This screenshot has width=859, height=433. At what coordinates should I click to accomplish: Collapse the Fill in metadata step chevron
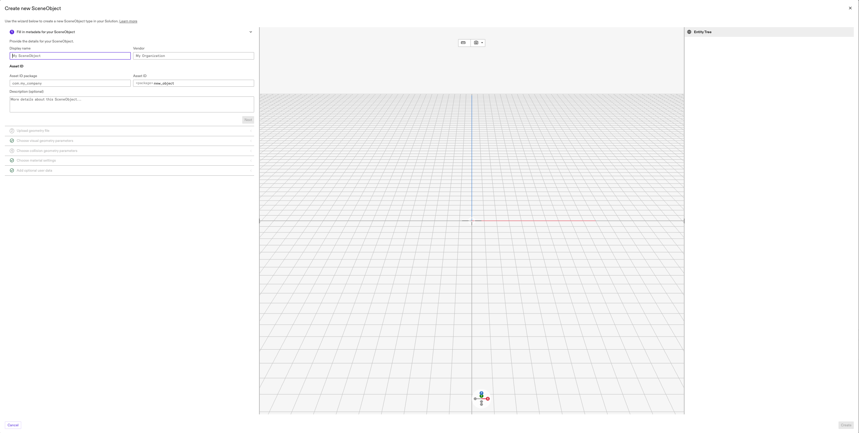pyautogui.click(x=250, y=32)
